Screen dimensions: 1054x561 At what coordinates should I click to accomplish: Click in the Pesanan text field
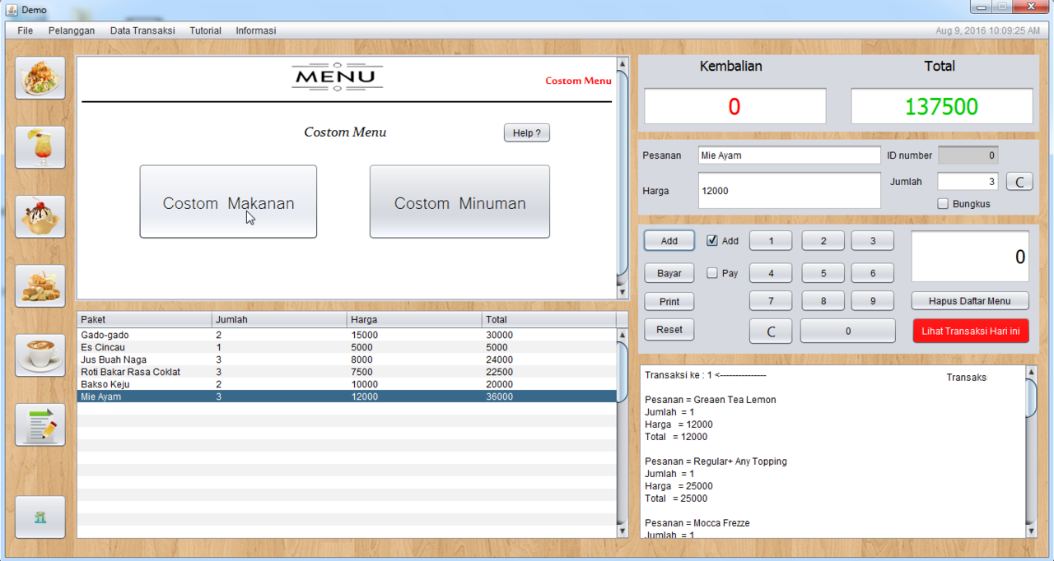pyautogui.click(x=789, y=155)
